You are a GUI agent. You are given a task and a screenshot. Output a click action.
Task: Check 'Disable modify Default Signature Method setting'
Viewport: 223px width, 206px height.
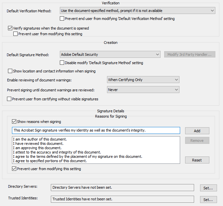[62, 63]
